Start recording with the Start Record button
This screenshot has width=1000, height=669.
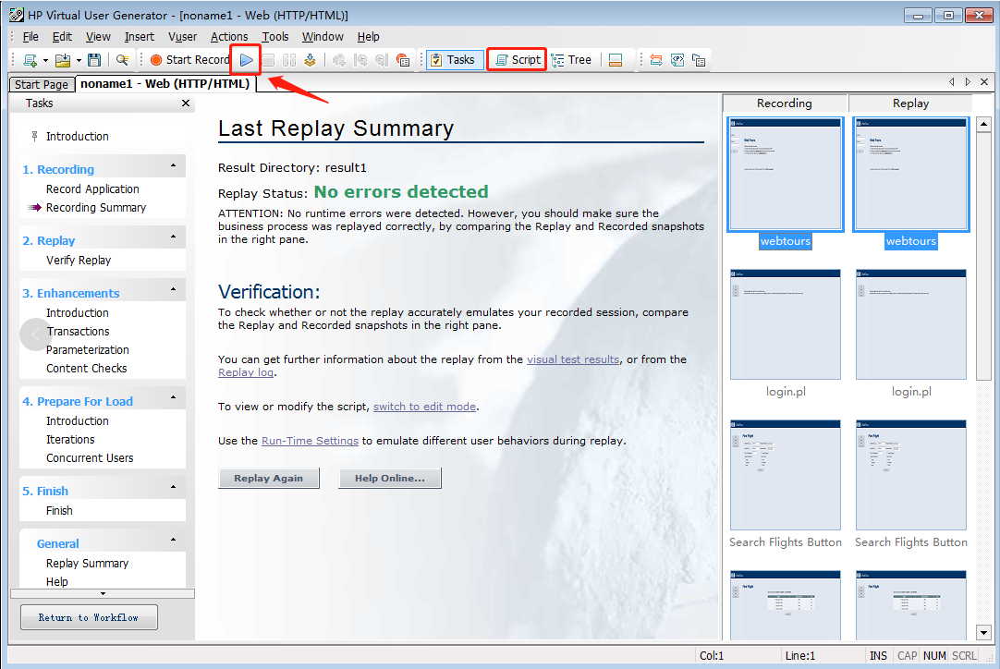click(189, 60)
